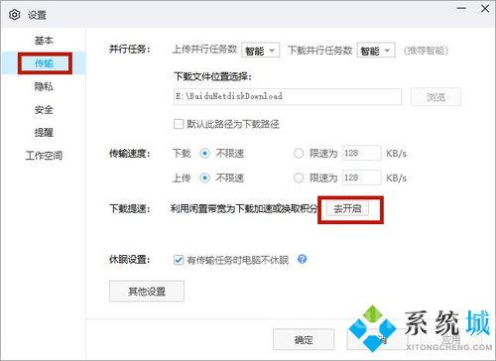Select upload 不限速 radio button

pos(204,178)
